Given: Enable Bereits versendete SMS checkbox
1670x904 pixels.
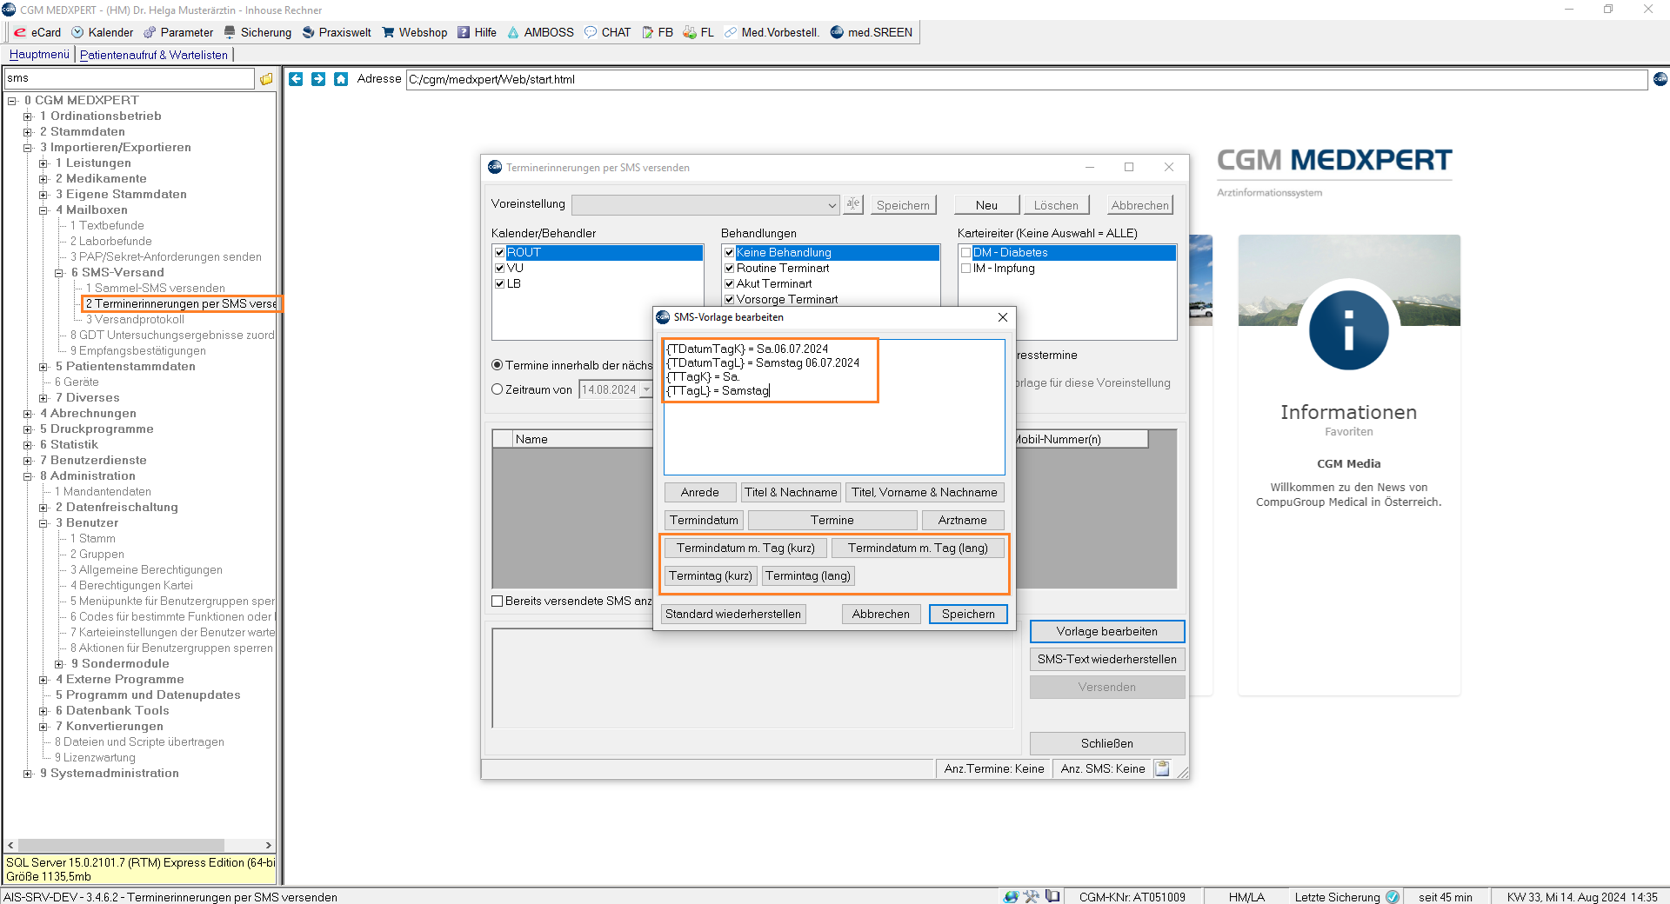Looking at the screenshot, I should [498, 601].
